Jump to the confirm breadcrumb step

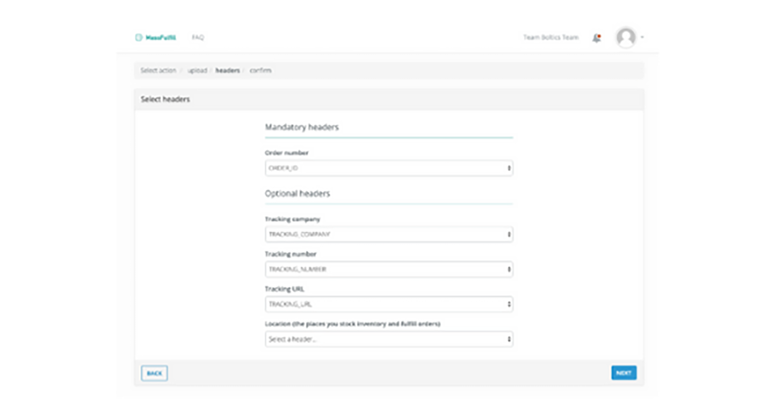[260, 71]
